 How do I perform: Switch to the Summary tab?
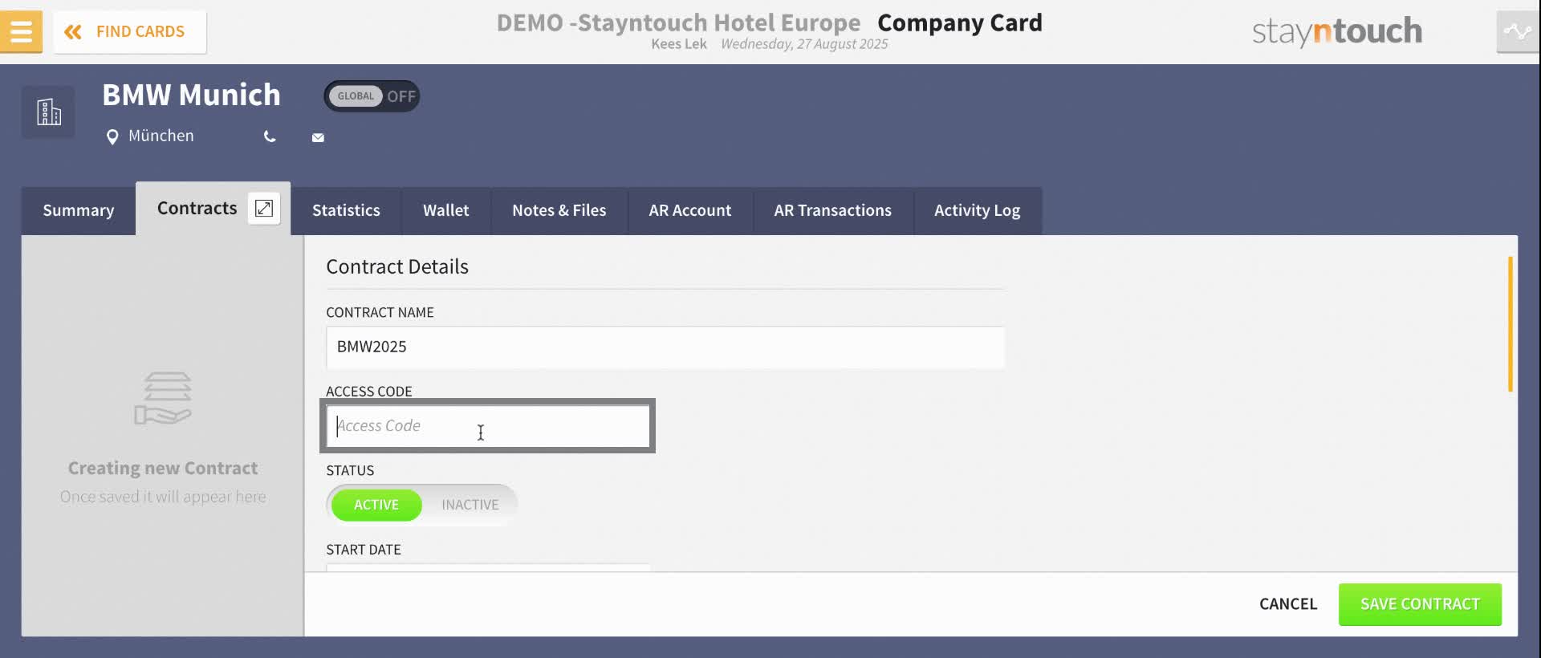click(x=79, y=210)
